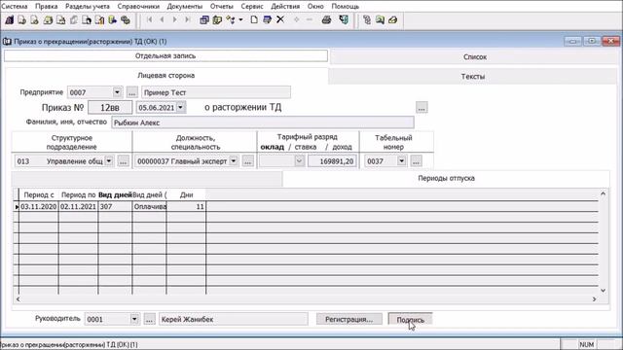Screen dimensions: 623x350
Task: Open the Система menu
Action: [15, 7]
